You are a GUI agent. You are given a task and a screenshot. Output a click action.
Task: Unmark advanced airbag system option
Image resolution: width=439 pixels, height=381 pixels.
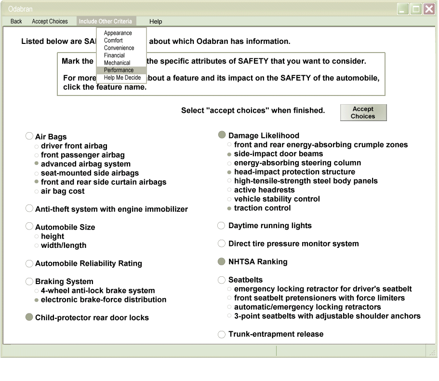37,163
